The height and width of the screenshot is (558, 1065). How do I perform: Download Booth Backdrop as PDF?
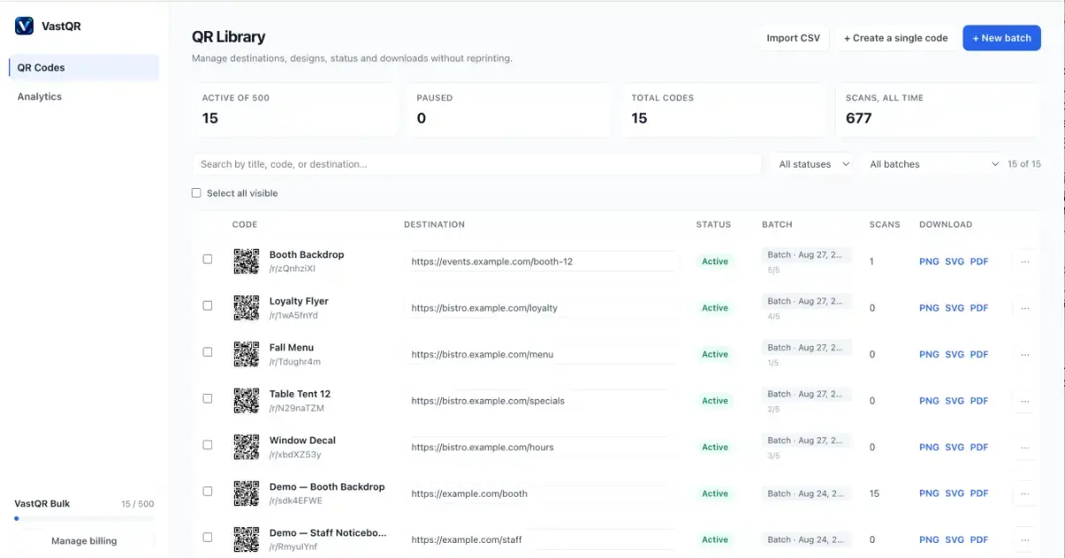[x=979, y=262]
